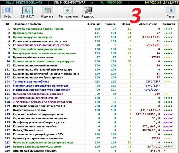Select the Количество переназначенных секторов row
This screenshot has width=179, height=153.
tap(41, 45)
